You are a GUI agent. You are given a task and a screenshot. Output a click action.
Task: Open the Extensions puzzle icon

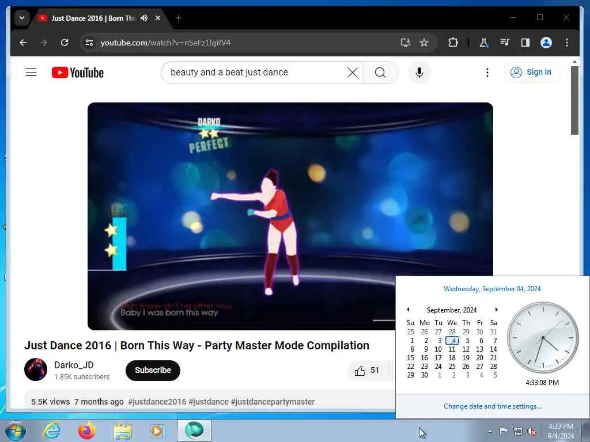pyautogui.click(x=453, y=43)
